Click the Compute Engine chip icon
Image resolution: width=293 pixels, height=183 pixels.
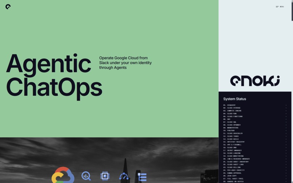coord(105,176)
